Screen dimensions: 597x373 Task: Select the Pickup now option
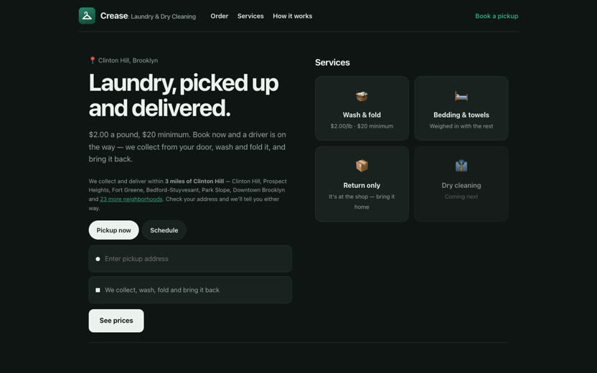[113, 230]
